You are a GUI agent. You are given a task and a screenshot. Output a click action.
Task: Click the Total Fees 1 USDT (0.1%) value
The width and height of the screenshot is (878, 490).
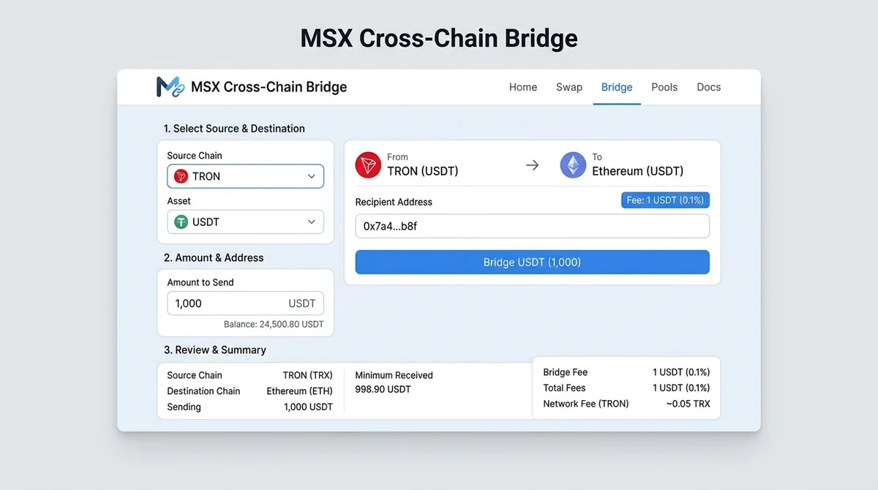tap(681, 388)
